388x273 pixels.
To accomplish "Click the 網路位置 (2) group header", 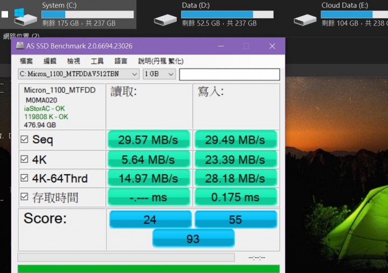I will pos(21,36).
